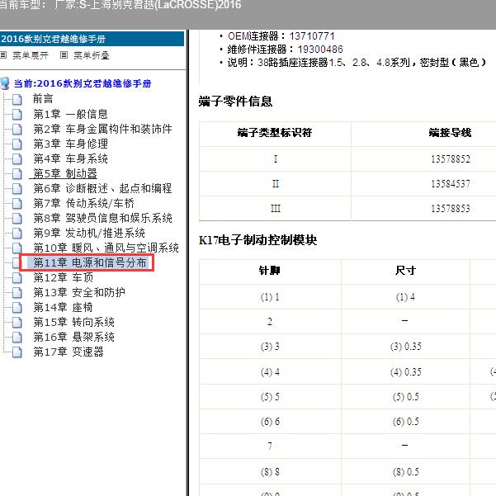This screenshot has height=496, width=496.
Task: Click terminal type row II
Action: [276, 184]
